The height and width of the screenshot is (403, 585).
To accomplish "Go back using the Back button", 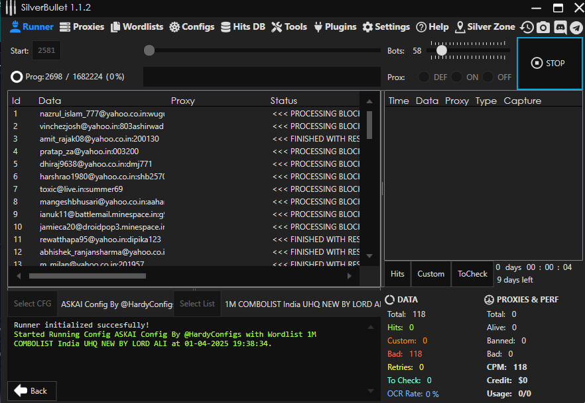I will point(31,390).
